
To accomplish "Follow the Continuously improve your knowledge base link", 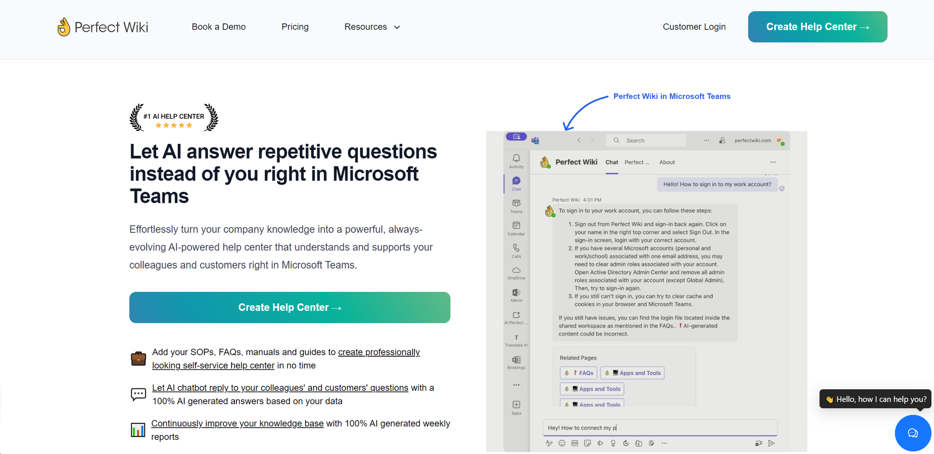I will click(237, 423).
